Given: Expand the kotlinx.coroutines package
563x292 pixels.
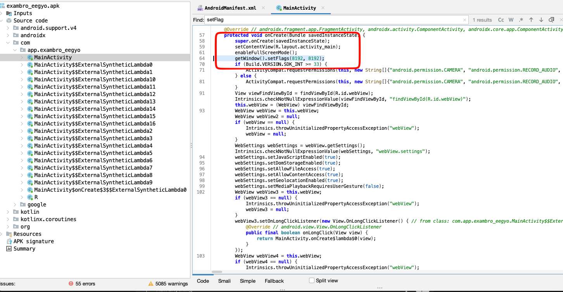Looking at the screenshot, I should click(x=9, y=219).
